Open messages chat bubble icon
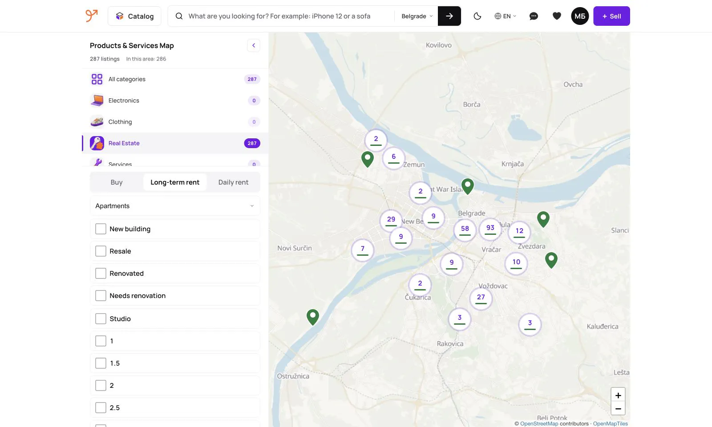The width and height of the screenshot is (712, 427). pyautogui.click(x=534, y=16)
